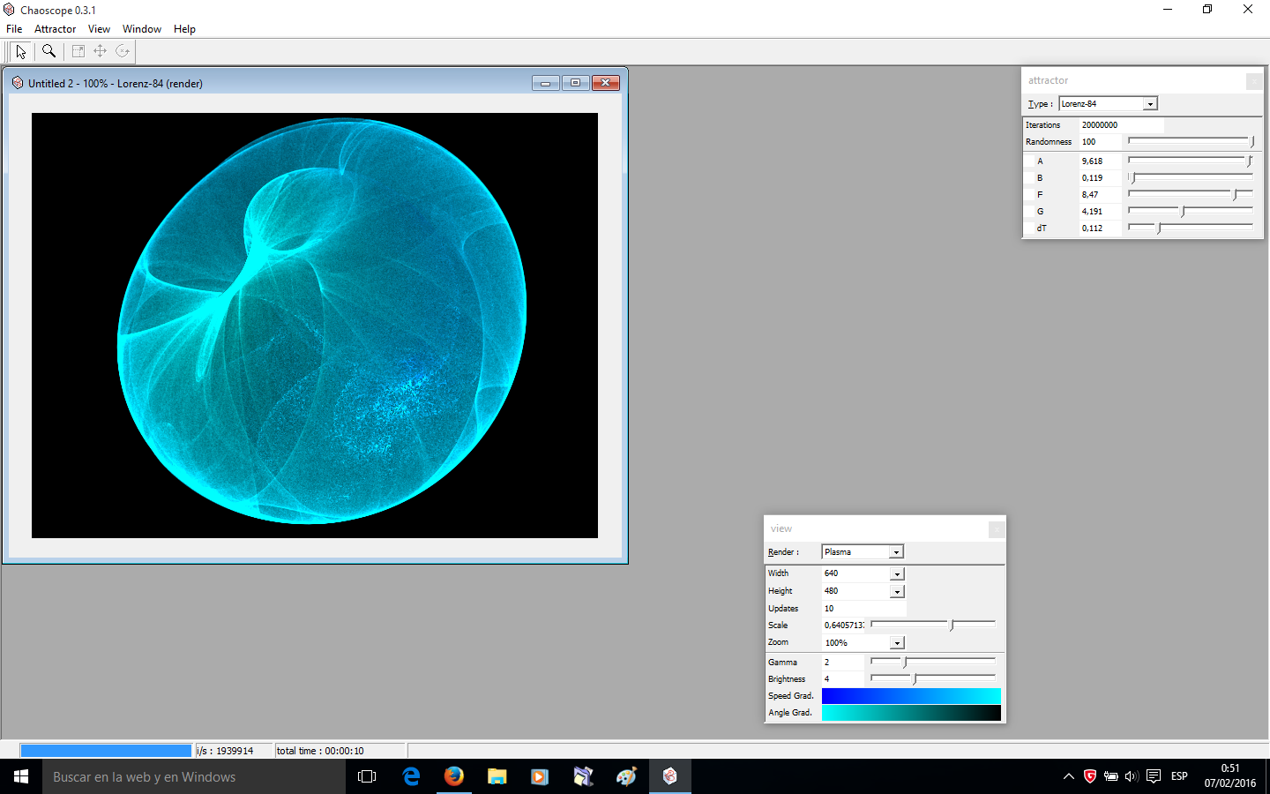This screenshot has height=794, width=1270.
Task: Toggle the checkbox next to parameter F
Action: pos(1029,195)
